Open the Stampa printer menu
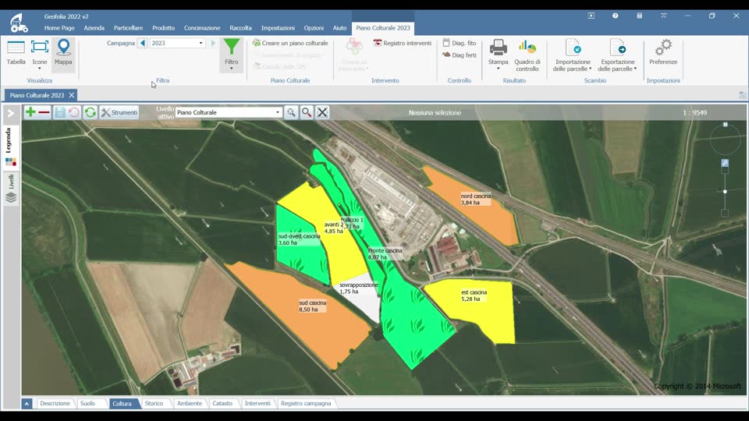This screenshot has width=749, height=421. tap(499, 55)
